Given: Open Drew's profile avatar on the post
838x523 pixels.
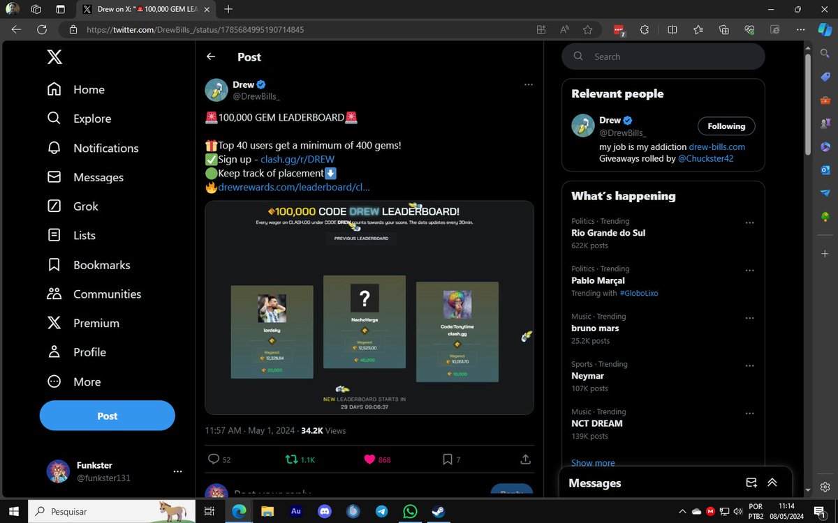Looking at the screenshot, I should tap(216, 90).
